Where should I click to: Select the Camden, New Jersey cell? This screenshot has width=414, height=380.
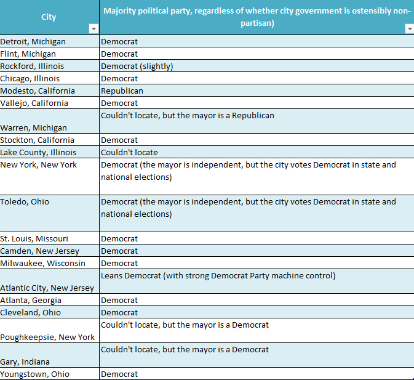[x=49, y=251]
